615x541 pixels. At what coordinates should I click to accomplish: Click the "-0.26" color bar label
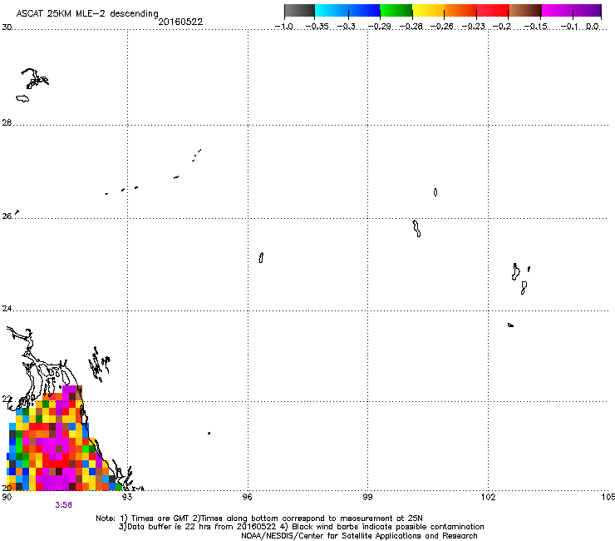pos(442,27)
